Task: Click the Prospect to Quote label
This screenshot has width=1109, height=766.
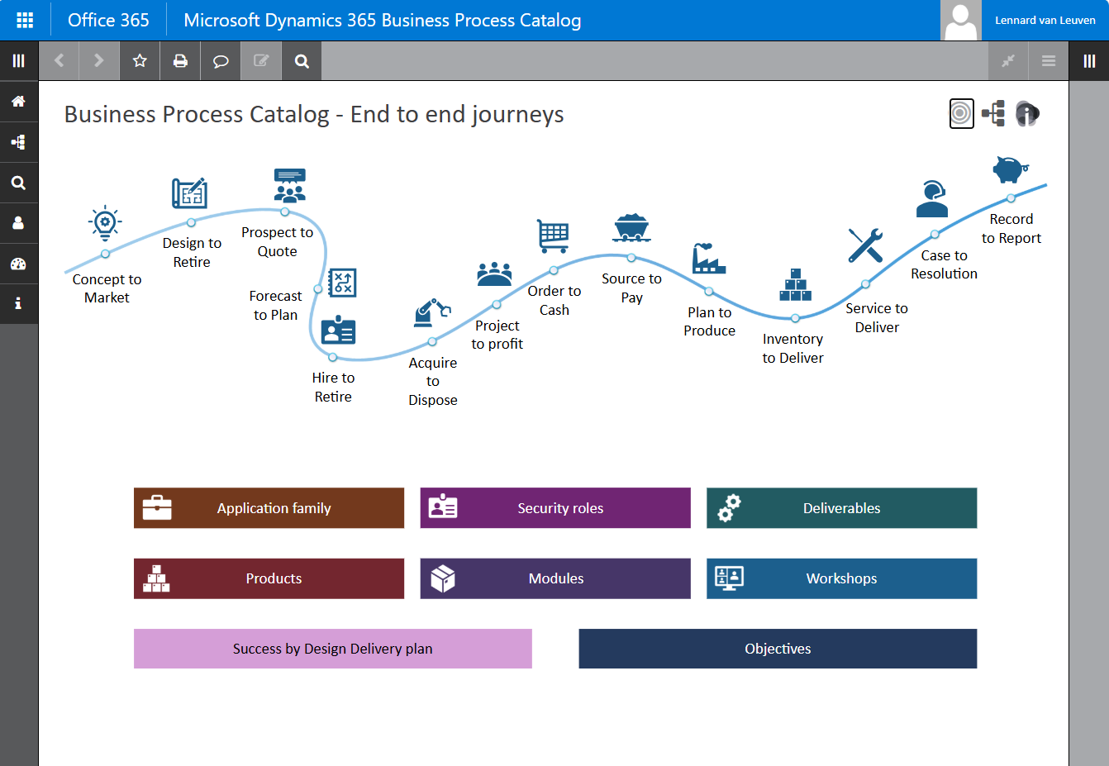Action: click(277, 241)
